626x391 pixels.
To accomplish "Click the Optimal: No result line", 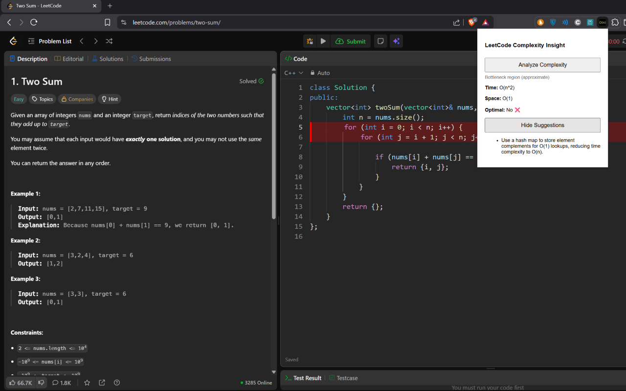I will (x=503, y=110).
